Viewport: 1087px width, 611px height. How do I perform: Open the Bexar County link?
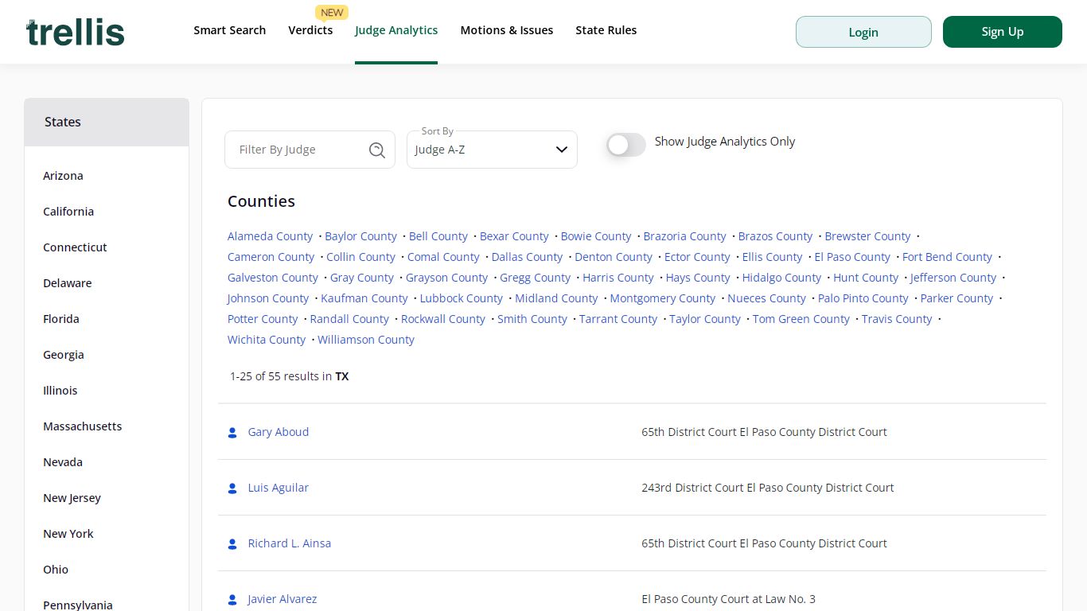click(514, 236)
